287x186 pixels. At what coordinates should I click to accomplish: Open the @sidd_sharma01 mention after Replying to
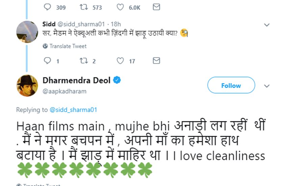click(73, 110)
